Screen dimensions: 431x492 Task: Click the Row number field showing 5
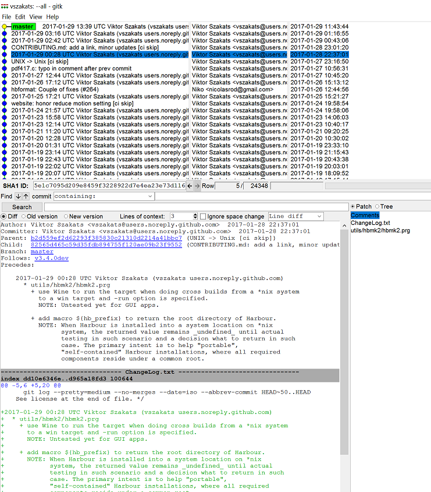[x=228, y=186]
